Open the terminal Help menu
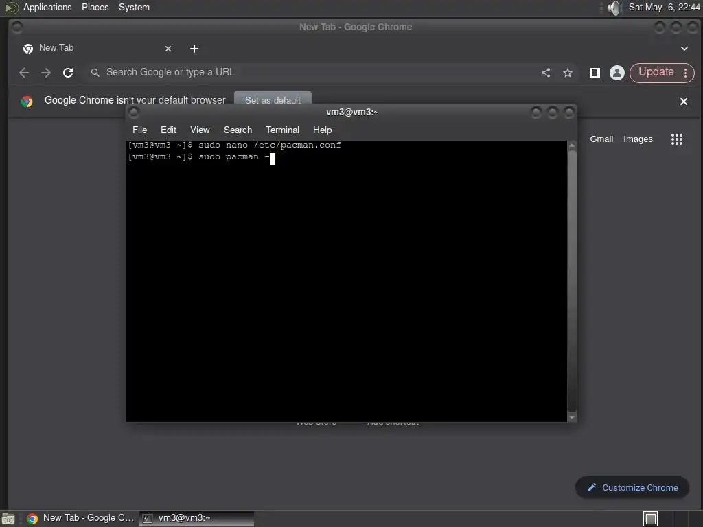Viewport: 703px width, 527px height. [322, 130]
